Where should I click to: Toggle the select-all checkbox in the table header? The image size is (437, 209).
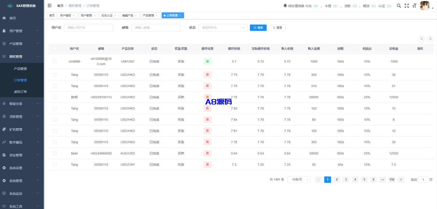tap(55, 48)
